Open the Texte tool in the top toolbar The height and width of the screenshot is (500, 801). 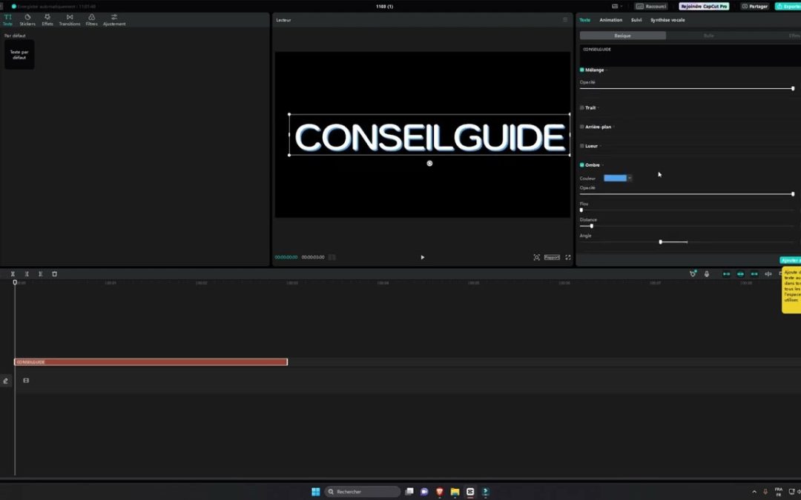[7, 20]
